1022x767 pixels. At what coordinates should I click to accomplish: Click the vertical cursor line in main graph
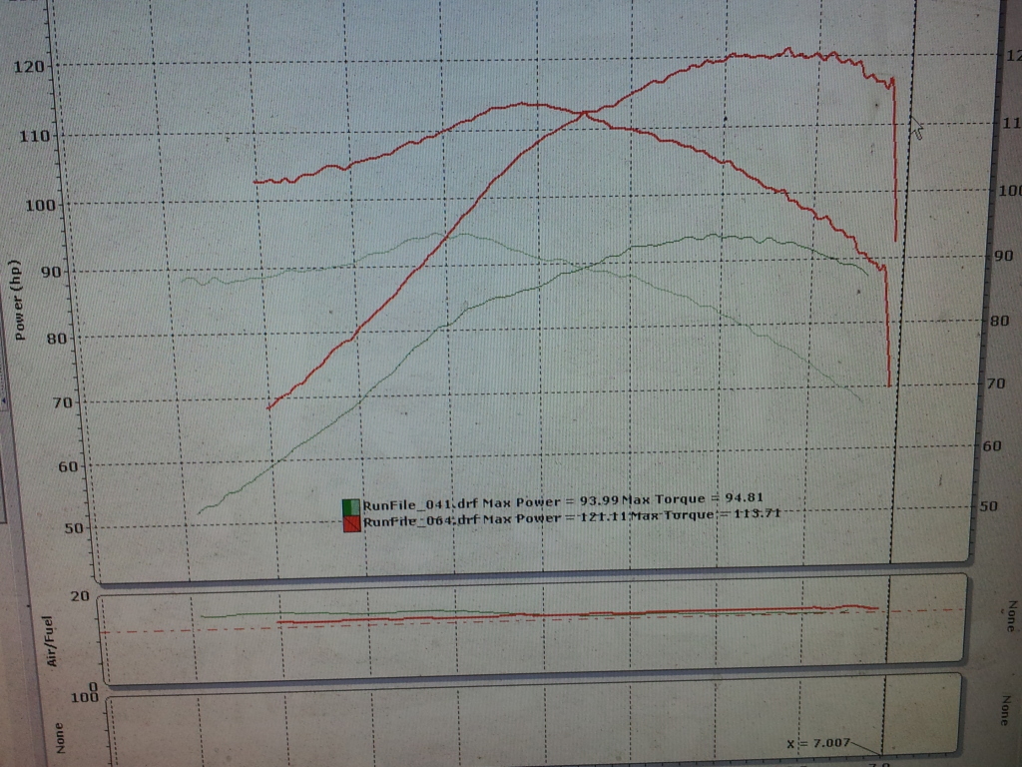(x=902, y=281)
